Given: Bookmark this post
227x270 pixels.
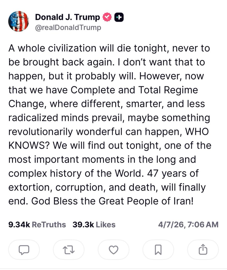Looking at the screenshot, I should [158, 249].
